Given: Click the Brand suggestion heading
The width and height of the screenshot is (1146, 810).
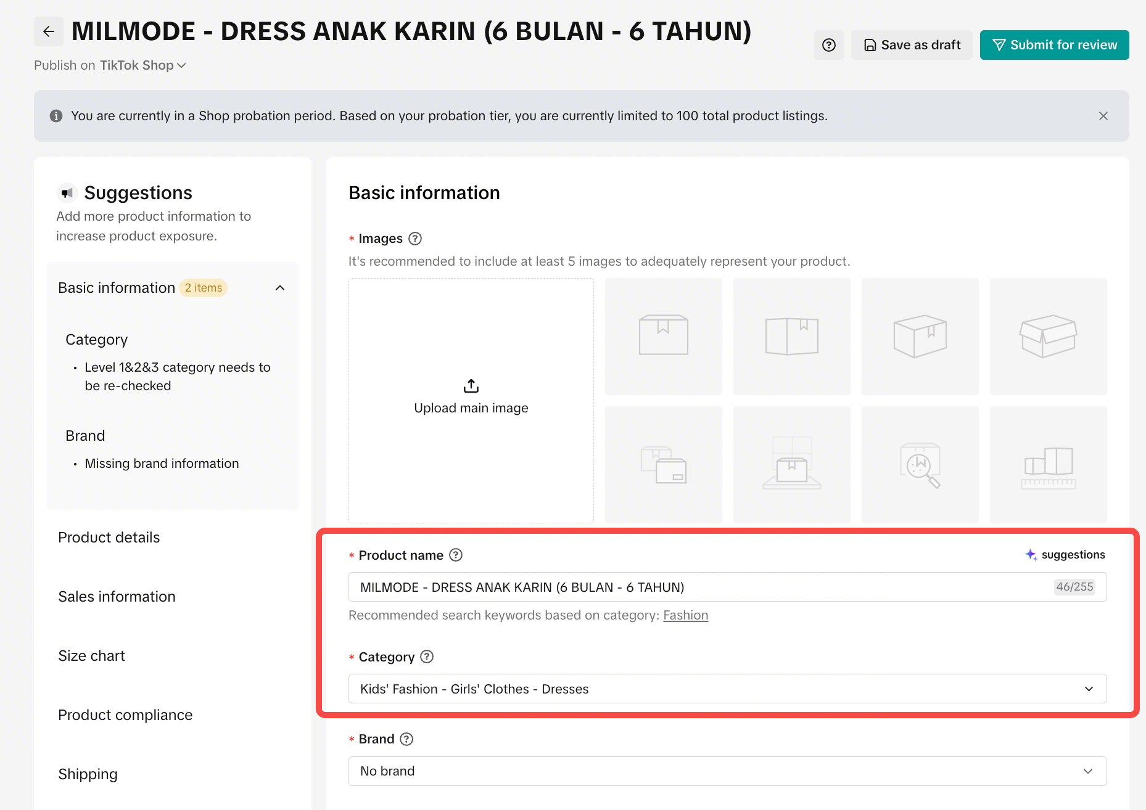Looking at the screenshot, I should (x=85, y=436).
